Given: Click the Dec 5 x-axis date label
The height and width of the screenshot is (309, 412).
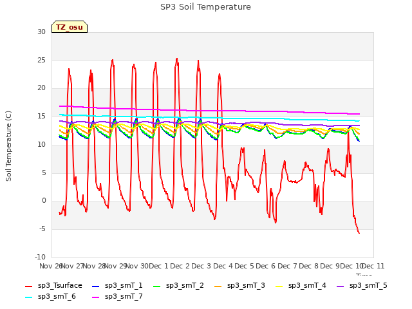Looking at the screenshot, I should pyautogui.click(x=245, y=266).
